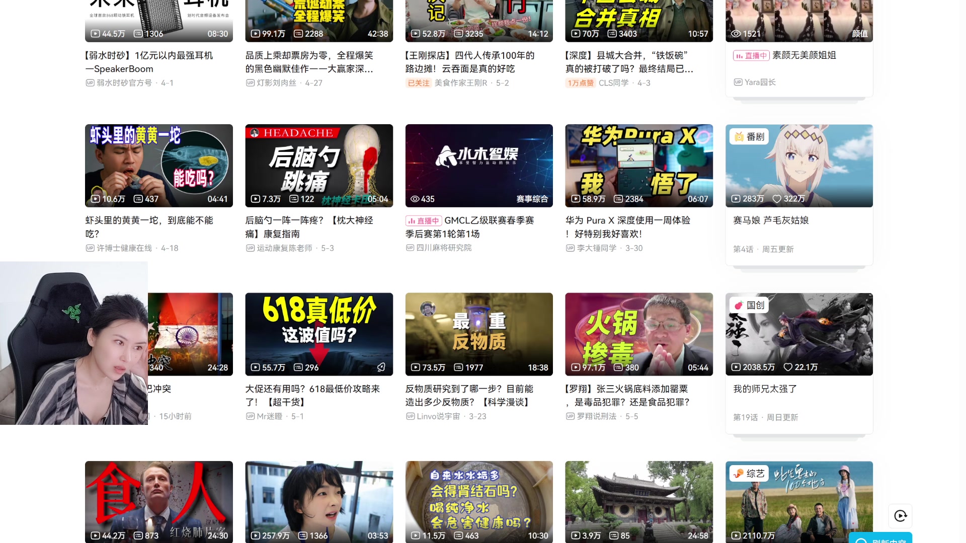The width and height of the screenshot is (966, 543).
Task: Open title 品质上乘却票房为零
Action: [309, 62]
